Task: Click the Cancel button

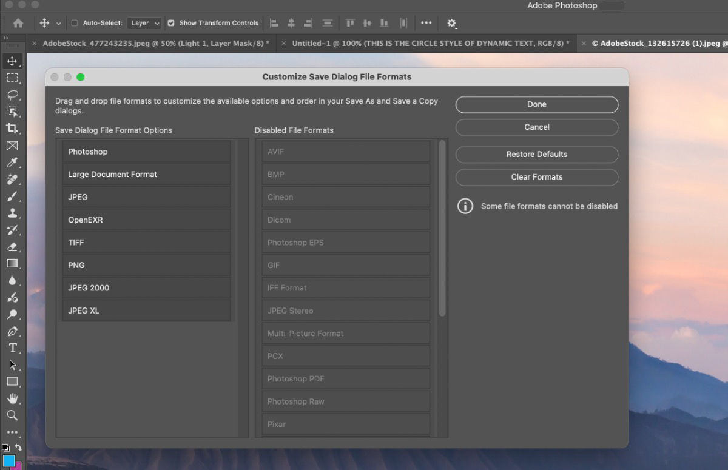Action: pyautogui.click(x=537, y=127)
